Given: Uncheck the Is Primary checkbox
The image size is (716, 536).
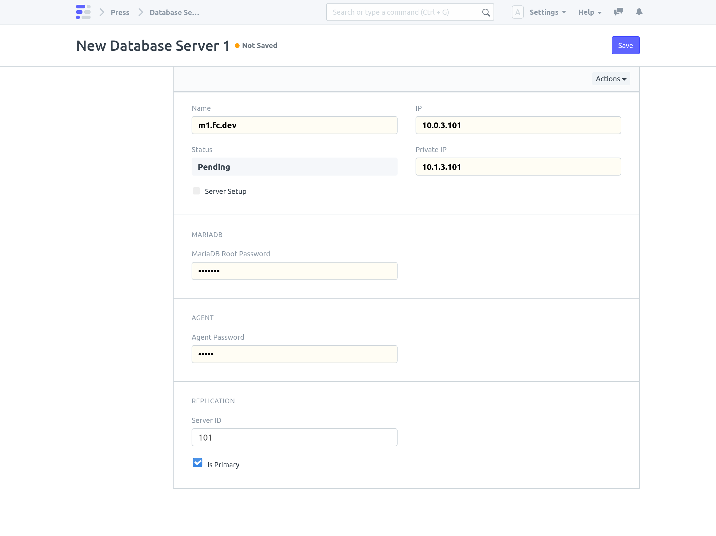Looking at the screenshot, I should pyautogui.click(x=198, y=463).
